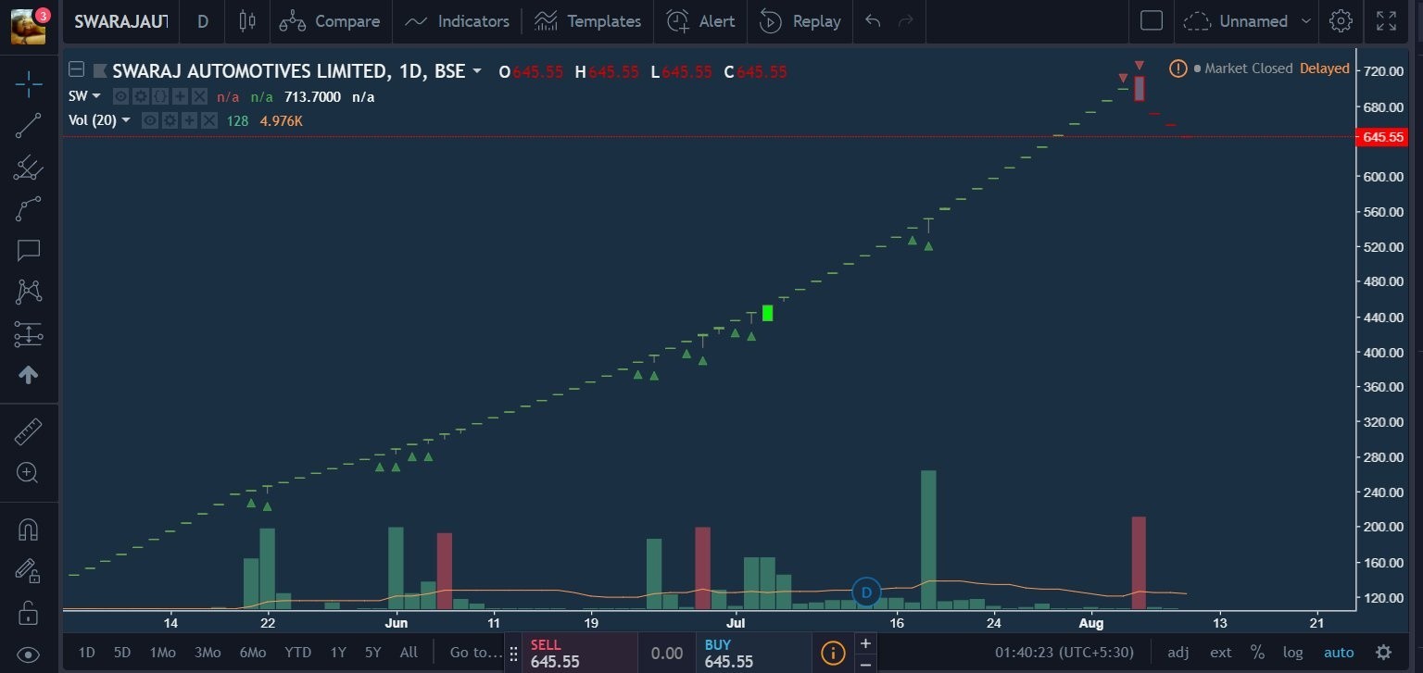Image resolution: width=1423 pixels, height=673 pixels.
Task: Remove the Vol (20) indicator
Action: (x=208, y=120)
